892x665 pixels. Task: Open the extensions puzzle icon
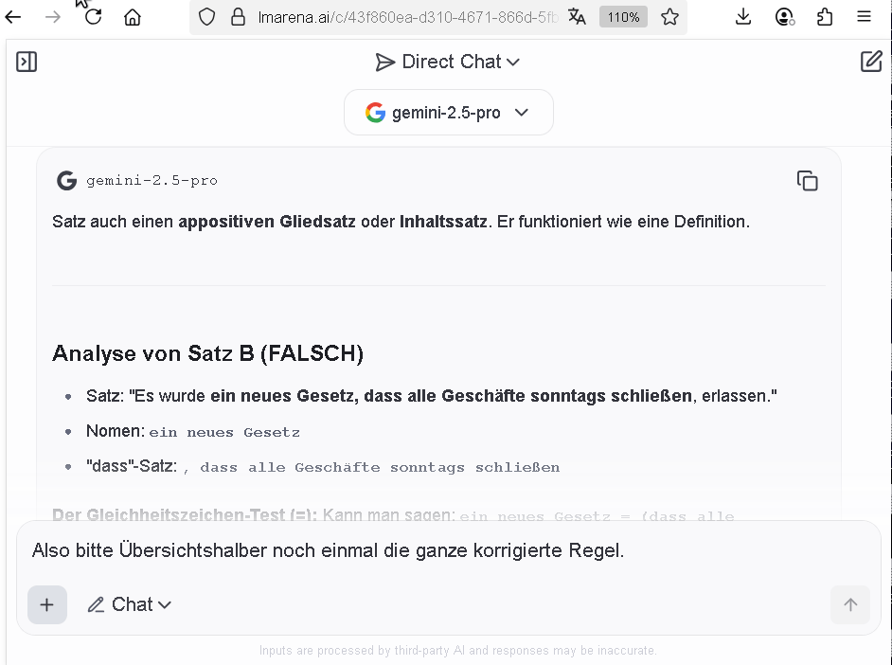tap(825, 17)
